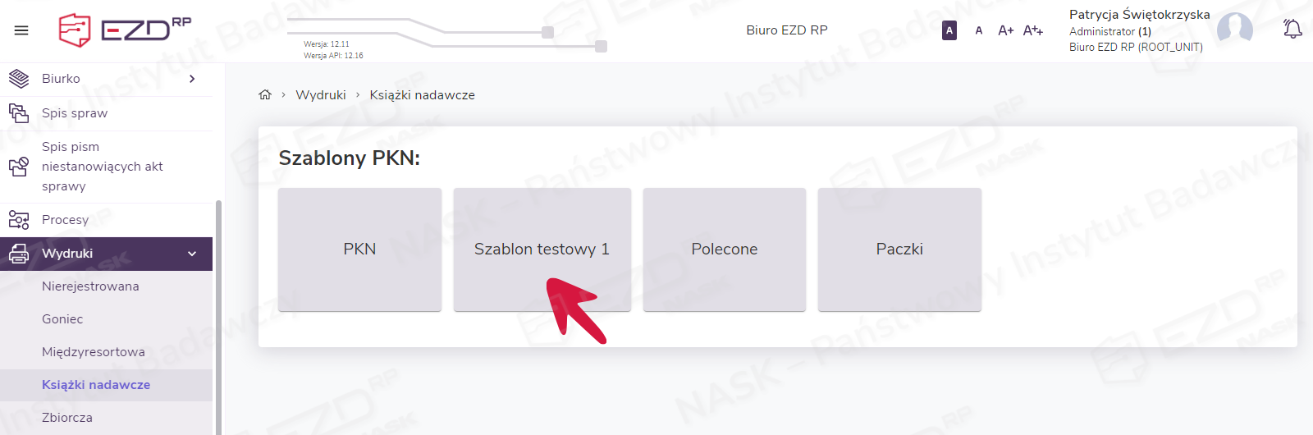Click the EZD RP logo
The image size is (1313, 435).
(x=125, y=30)
